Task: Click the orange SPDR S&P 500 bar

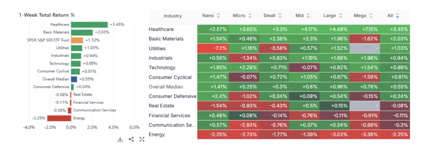Action: coord(77,40)
